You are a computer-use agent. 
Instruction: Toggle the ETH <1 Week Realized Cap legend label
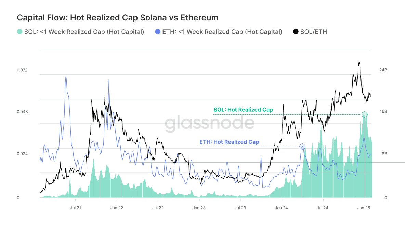pos(222,32)
